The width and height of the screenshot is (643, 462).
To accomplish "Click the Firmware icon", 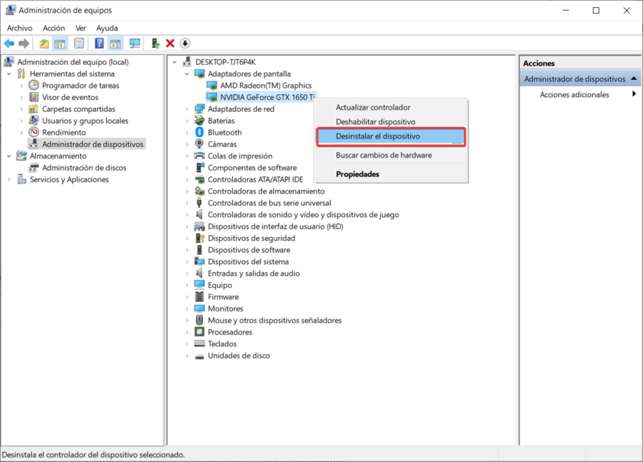I will 199,296.
